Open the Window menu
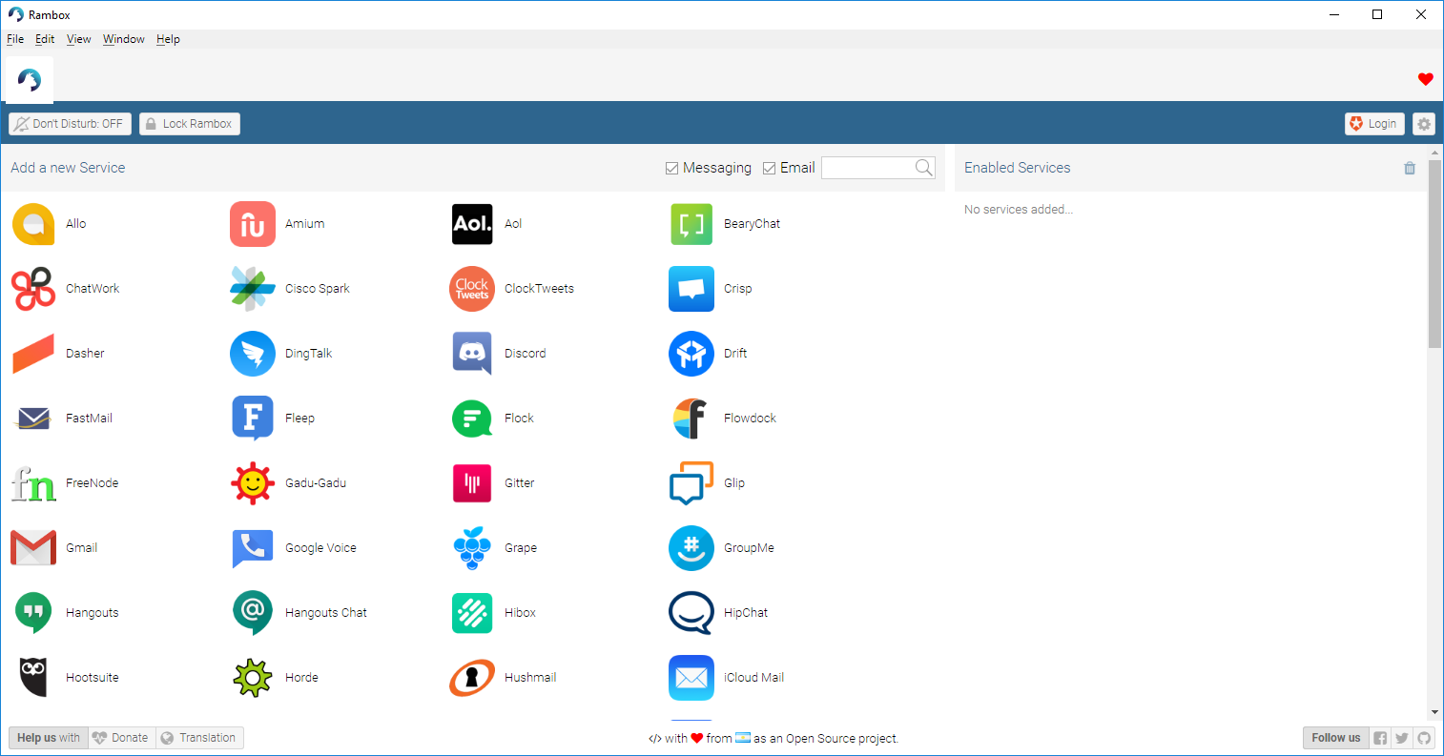 [x=124, y=39]
